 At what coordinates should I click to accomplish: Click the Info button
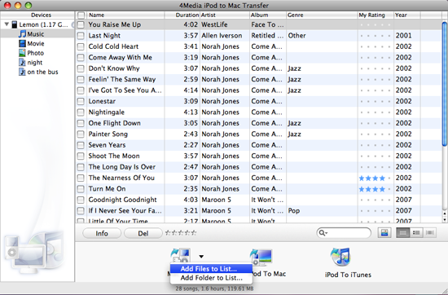coord(102,233)
